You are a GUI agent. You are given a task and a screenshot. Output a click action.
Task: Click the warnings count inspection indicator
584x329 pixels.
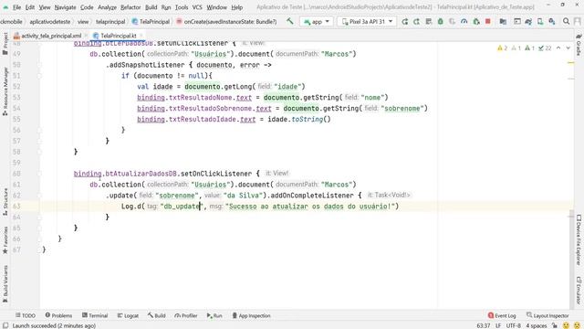pos(502,48)
